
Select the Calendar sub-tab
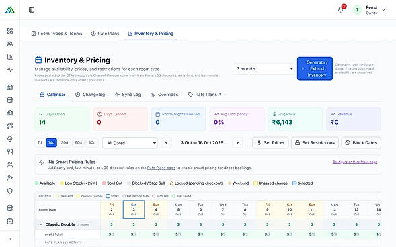click(x=52, y=95)
